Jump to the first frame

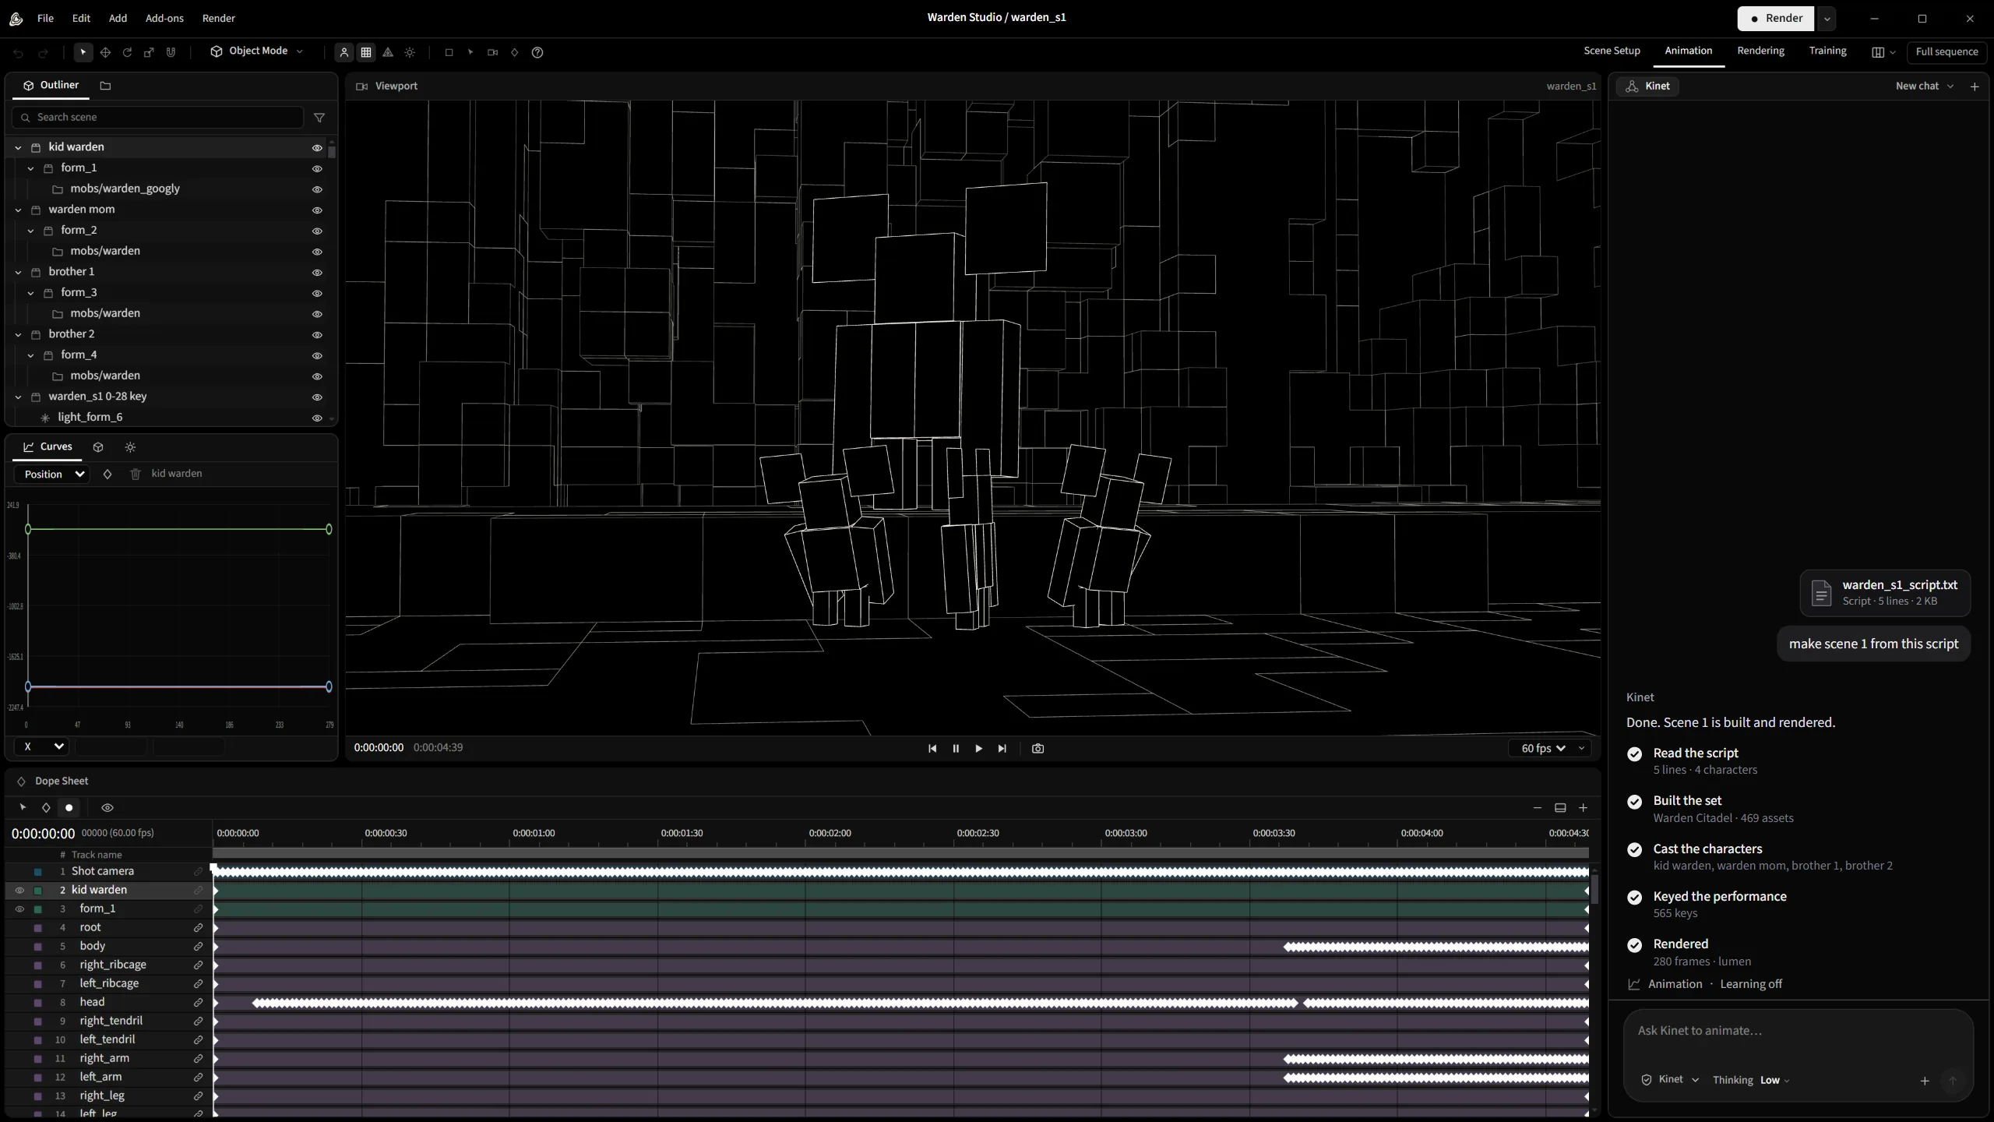pyautogui.click(x=932, y=749)
